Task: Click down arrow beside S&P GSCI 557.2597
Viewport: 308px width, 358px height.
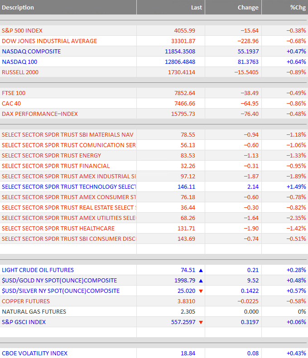Action: [201, 322]
